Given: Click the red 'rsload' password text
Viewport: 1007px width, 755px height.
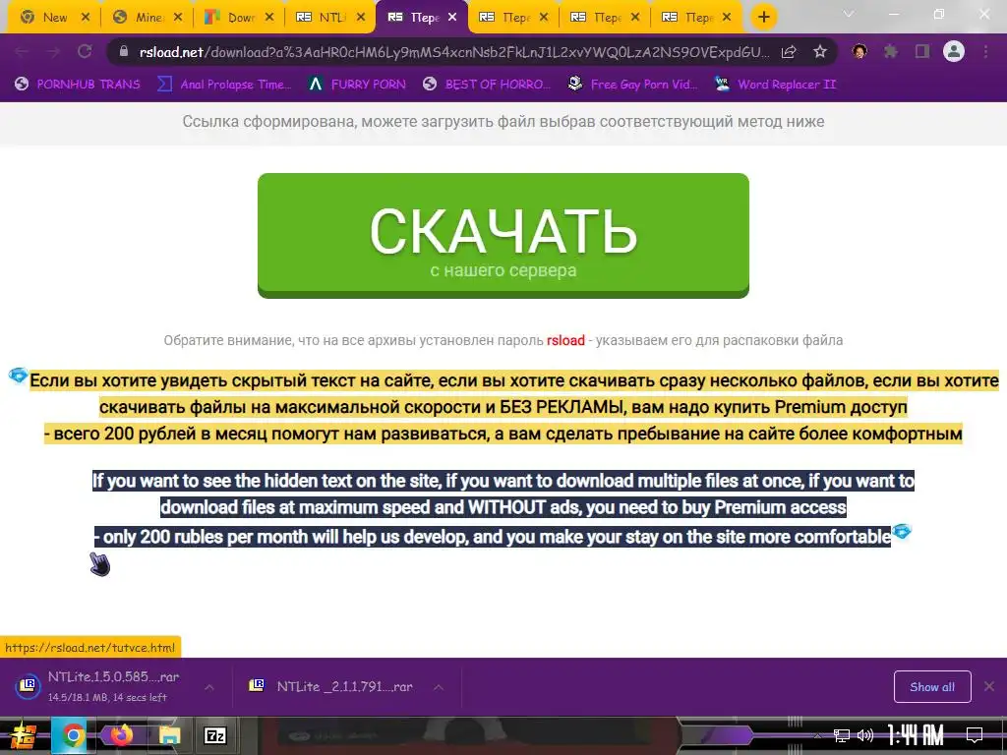Looking at the screenshot, I should click(x=565, y=340).
